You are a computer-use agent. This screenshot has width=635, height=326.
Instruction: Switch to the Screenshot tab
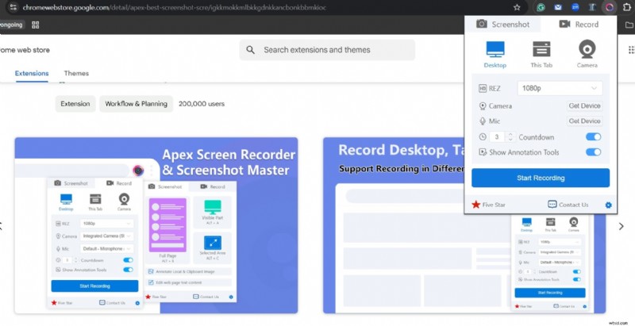pyautogui.click(x=503, y=24)
